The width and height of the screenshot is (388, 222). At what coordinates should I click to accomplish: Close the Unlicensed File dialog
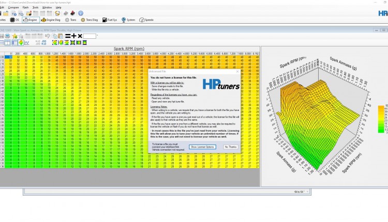[237, 71]
